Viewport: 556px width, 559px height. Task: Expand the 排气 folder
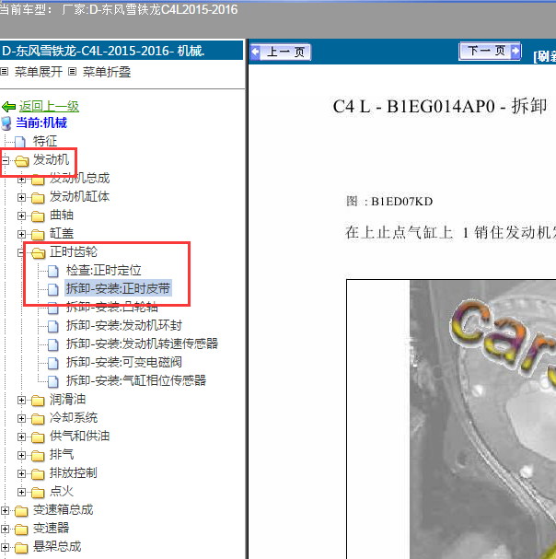click(x=21, y=455)
